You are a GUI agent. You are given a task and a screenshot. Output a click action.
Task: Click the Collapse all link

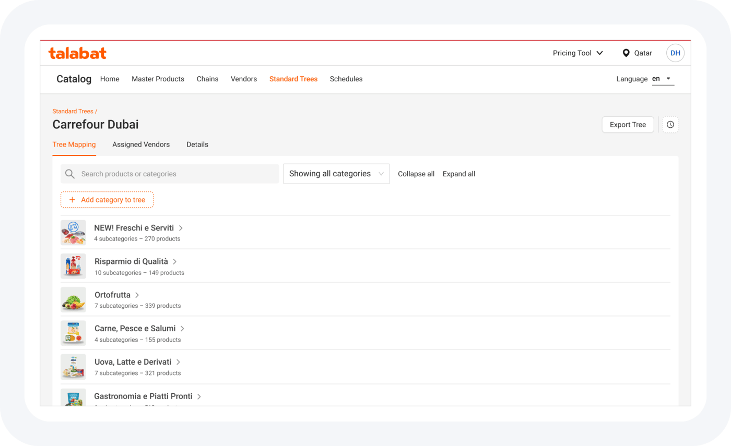[x=416, y=174]
